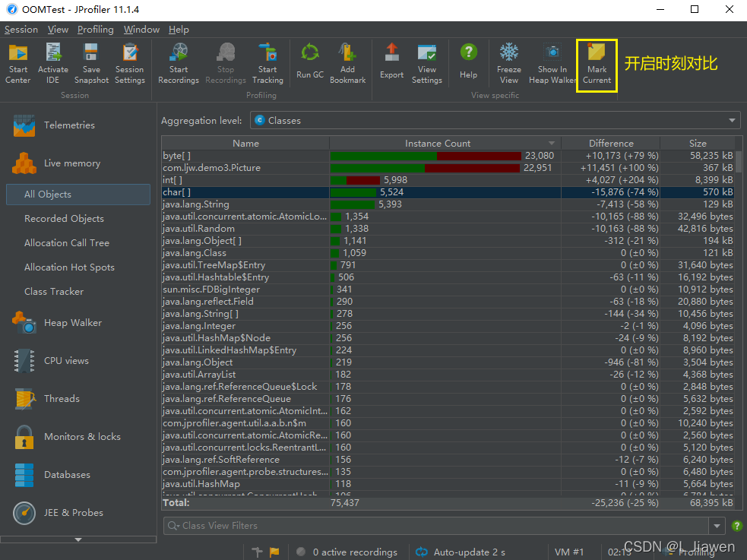Click the Activate IDE toolbar icon
The width and height of the screenshot is (747, 560).
[53, 63]
